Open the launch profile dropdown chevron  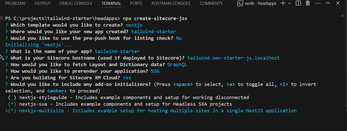(x=289, y=3)
